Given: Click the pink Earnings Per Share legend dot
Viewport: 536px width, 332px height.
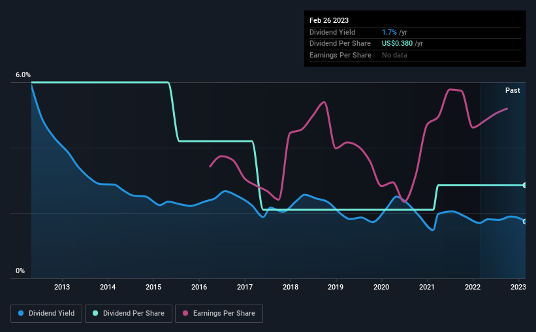Looking at the screenshot, I should [185, 313].
